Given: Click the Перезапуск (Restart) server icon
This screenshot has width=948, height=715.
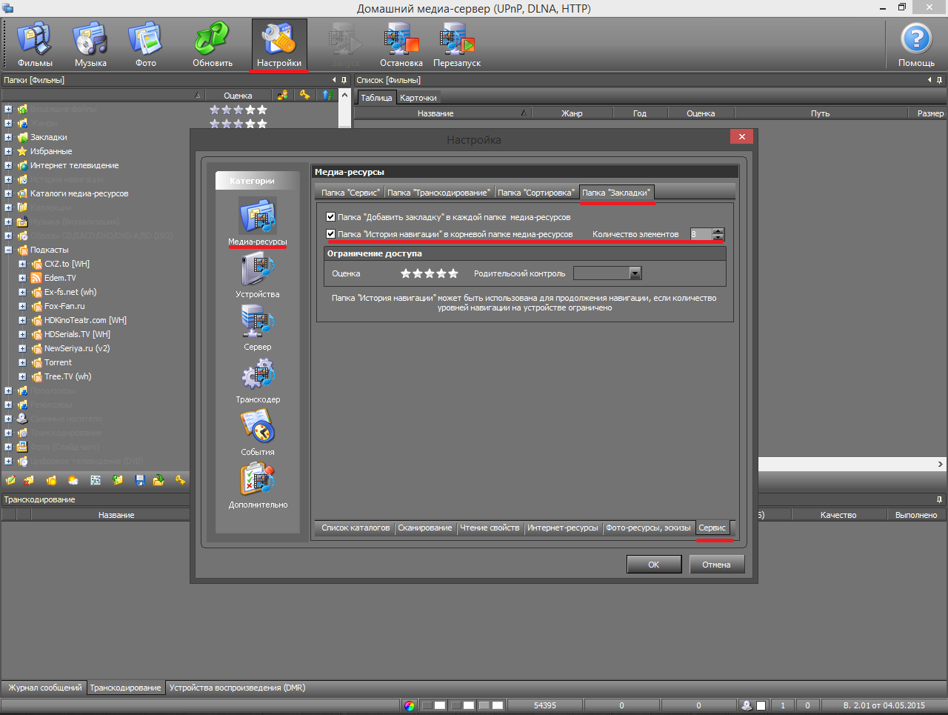Looking at the screenshot, I should [x=457, y=44].
